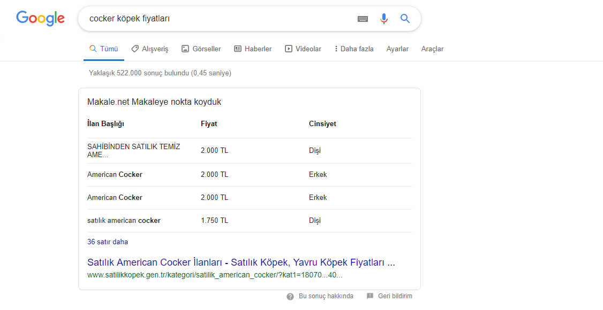
Task: Expand table via 36 satır daha
Action: [108, 242]
